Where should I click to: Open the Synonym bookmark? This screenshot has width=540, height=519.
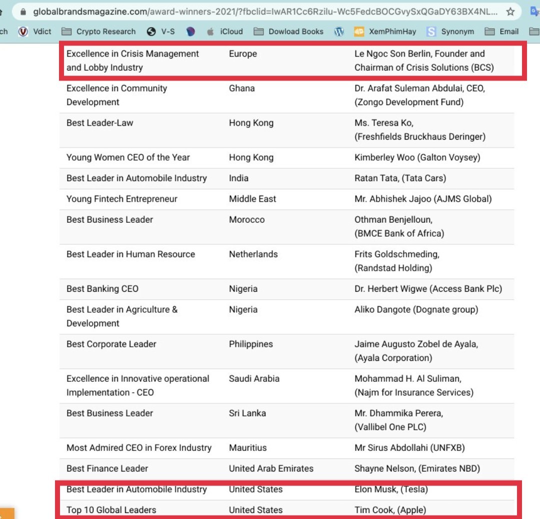coord(450,32)
